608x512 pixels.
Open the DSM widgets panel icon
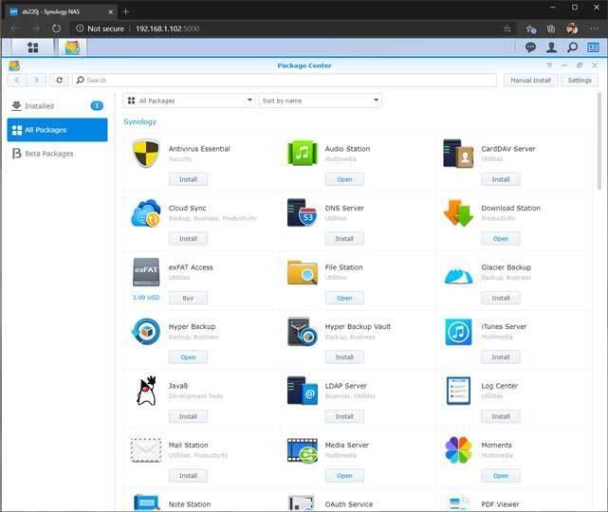pyautogui.click(x=593, y=47)
